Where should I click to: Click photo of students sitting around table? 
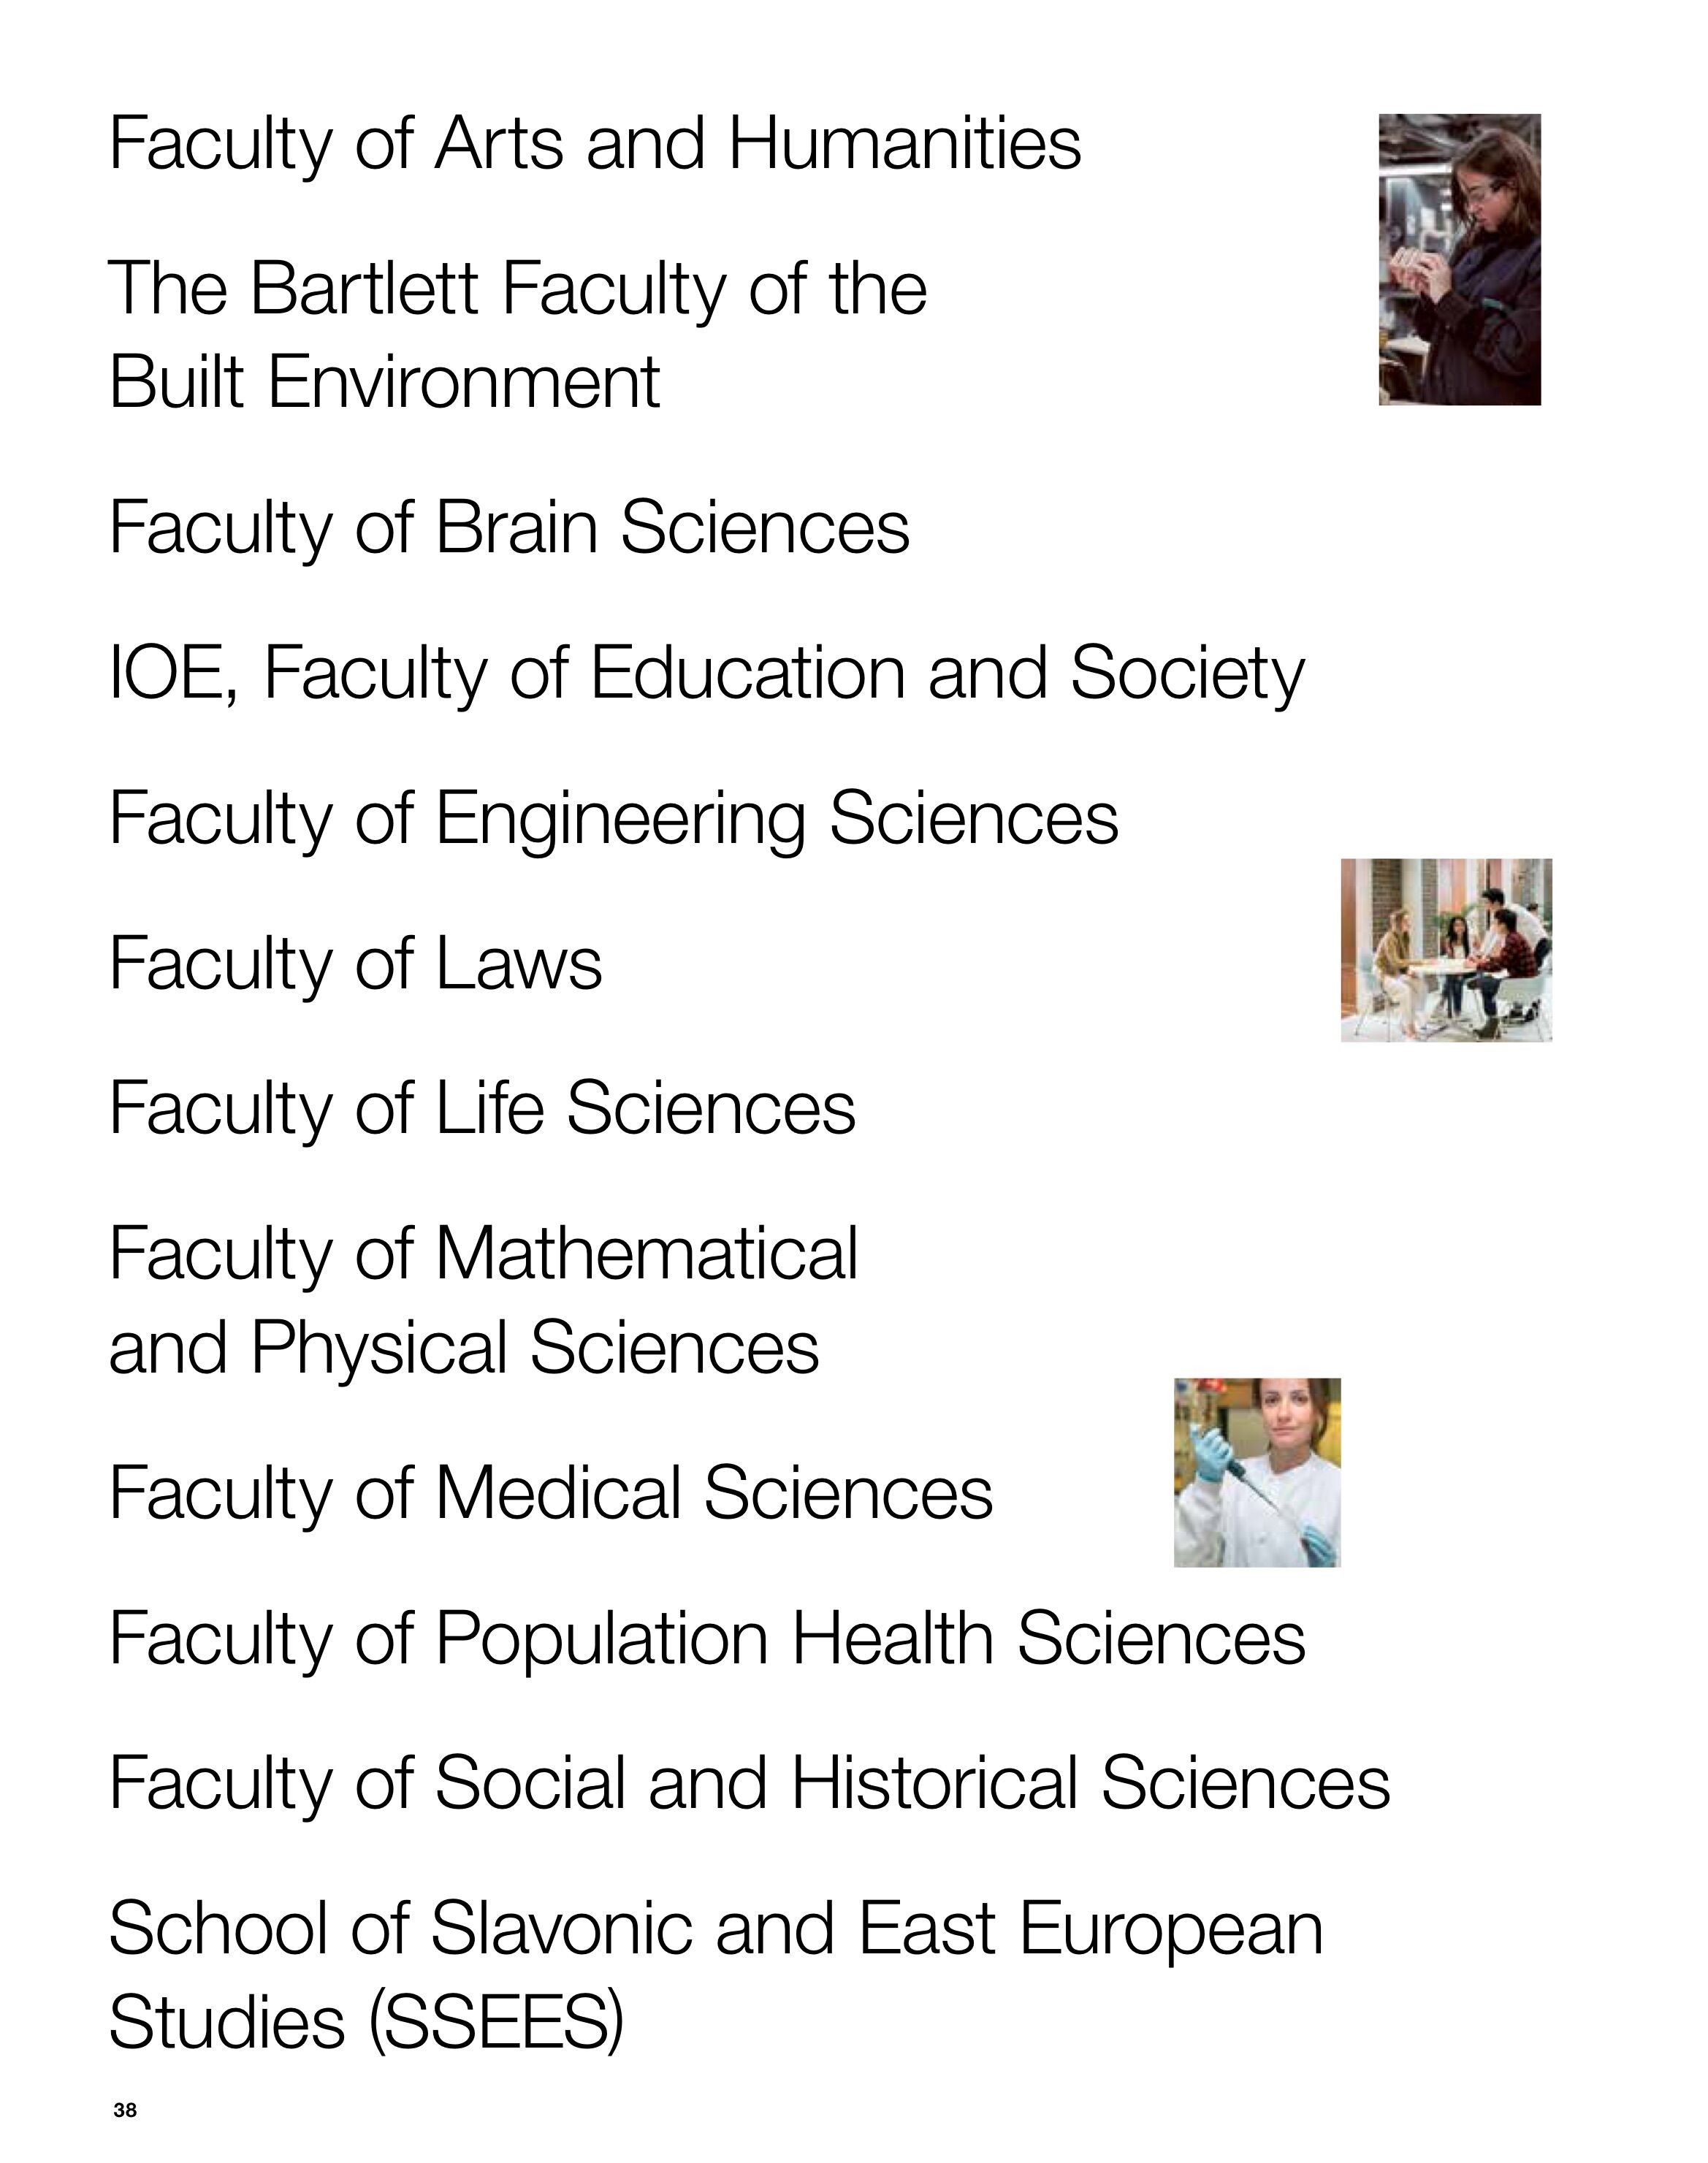click(1446, 950)
